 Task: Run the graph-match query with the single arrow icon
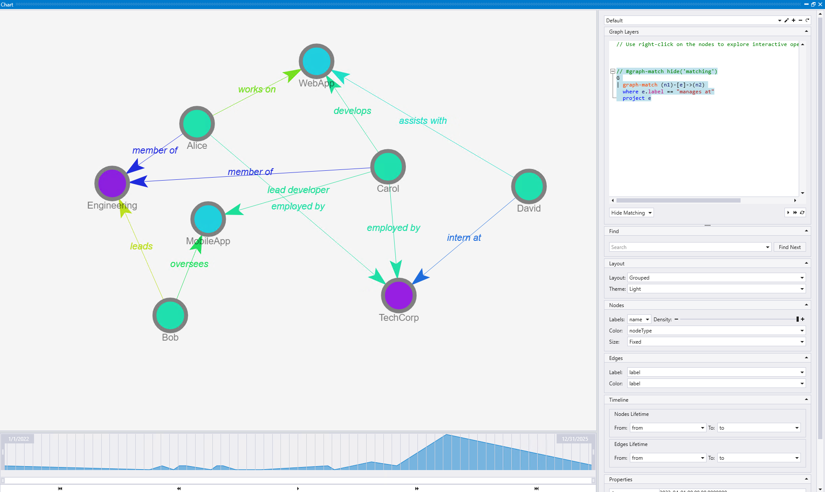point(788,212)
